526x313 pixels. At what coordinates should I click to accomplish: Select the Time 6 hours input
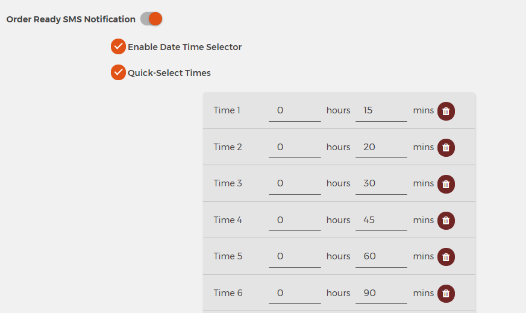[x=295, y=293]
